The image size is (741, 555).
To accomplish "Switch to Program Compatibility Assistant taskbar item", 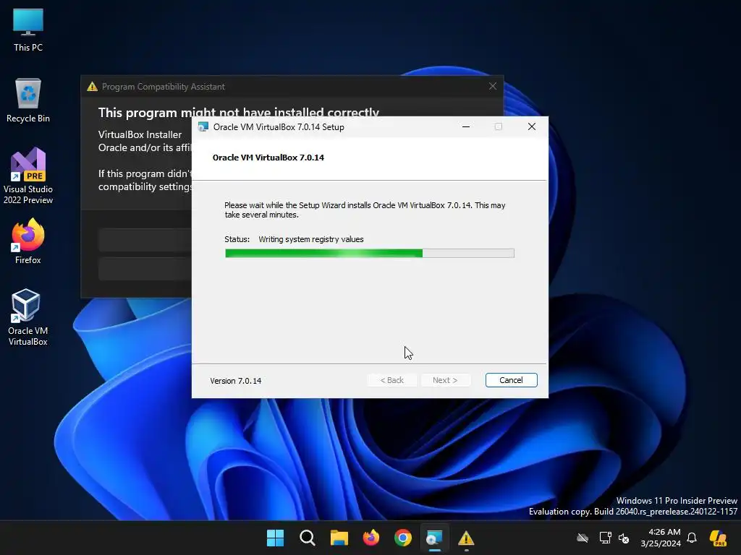I will (x=466, y=538).
